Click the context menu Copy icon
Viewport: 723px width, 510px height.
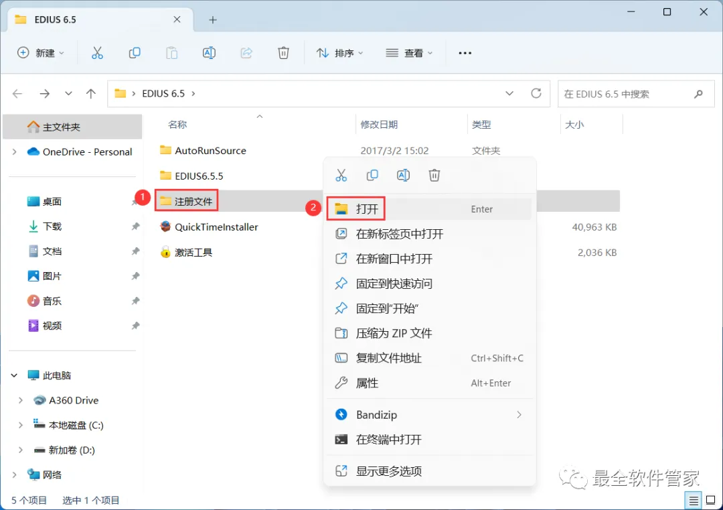pyautogui.click(x=372, y=176)
